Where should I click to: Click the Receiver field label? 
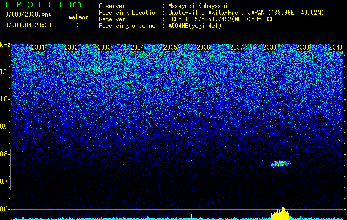(x=112, y=19)
